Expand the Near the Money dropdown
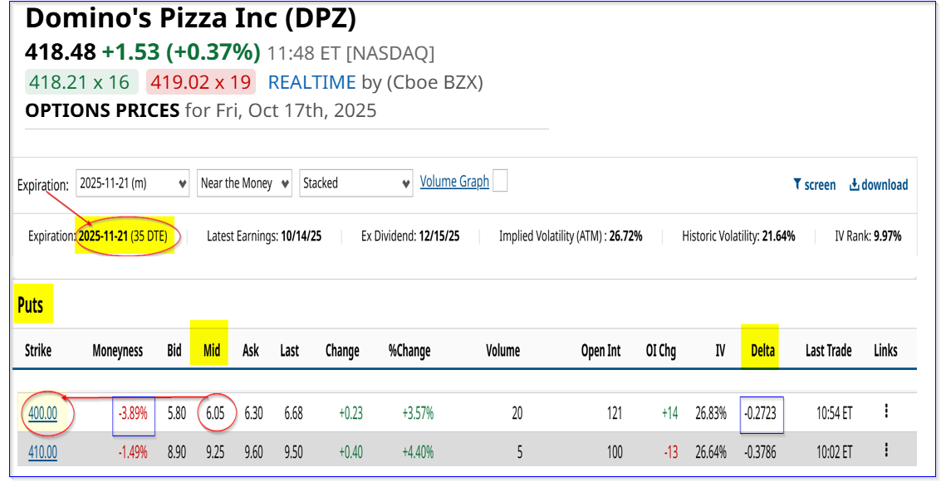The width and height of the screenshot is (941, 482). coord(245,183)
